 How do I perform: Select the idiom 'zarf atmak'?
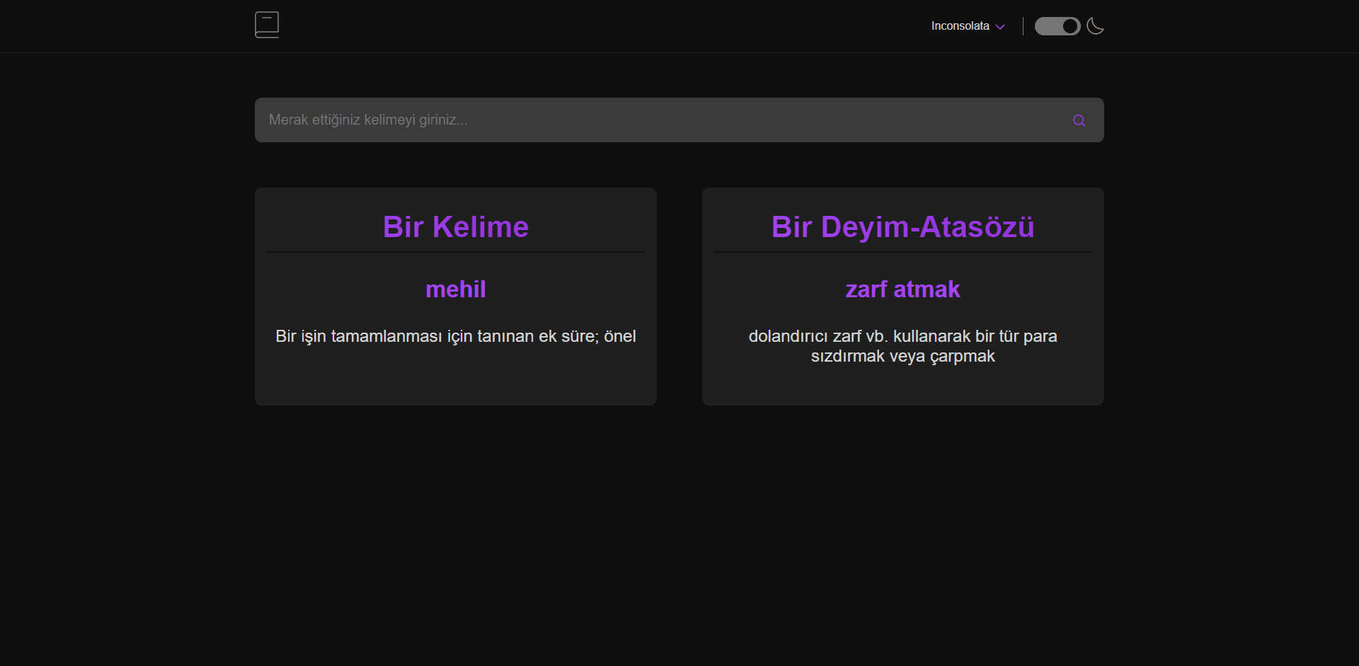tap(903, 289)
